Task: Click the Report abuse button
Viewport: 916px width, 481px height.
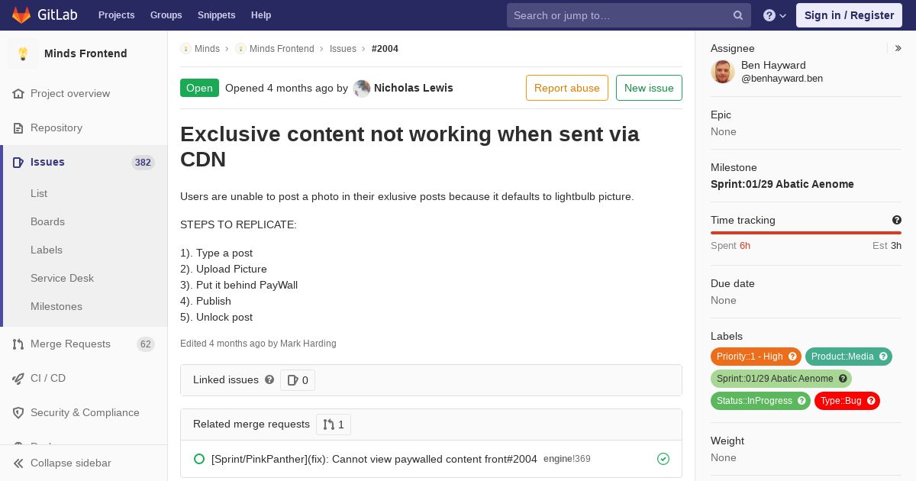Action: coord(567,88)
